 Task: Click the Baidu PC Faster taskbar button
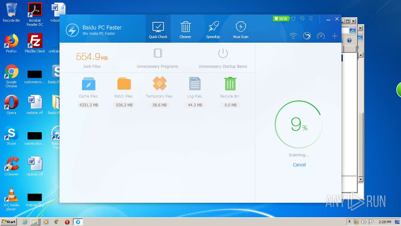[x=78, y=222]
